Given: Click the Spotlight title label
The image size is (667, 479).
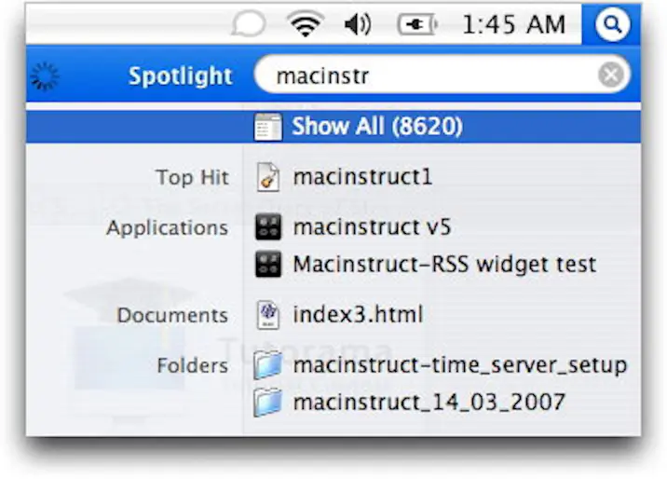Looking at the screenshot, I should pyautogui.click(x=181, y=76).
